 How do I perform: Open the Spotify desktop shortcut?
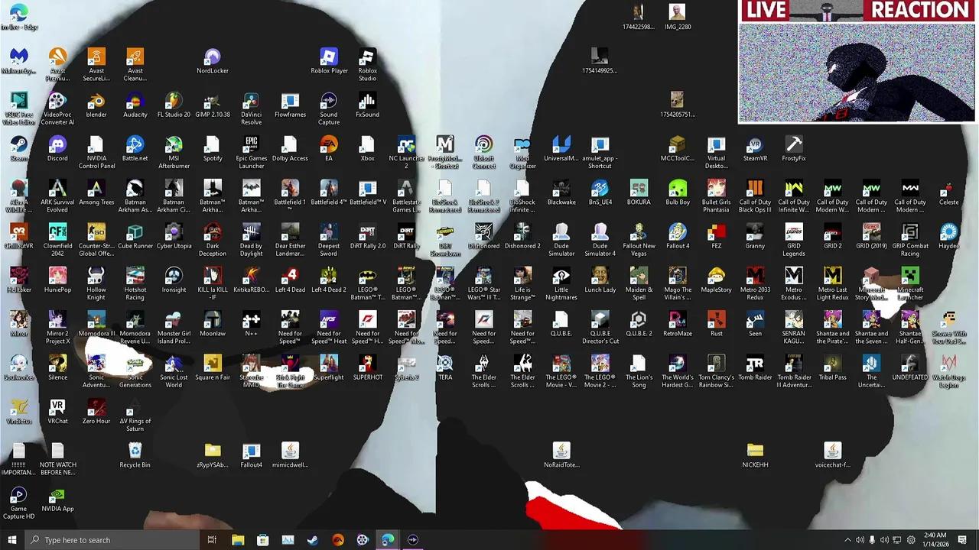pos(213,149)
